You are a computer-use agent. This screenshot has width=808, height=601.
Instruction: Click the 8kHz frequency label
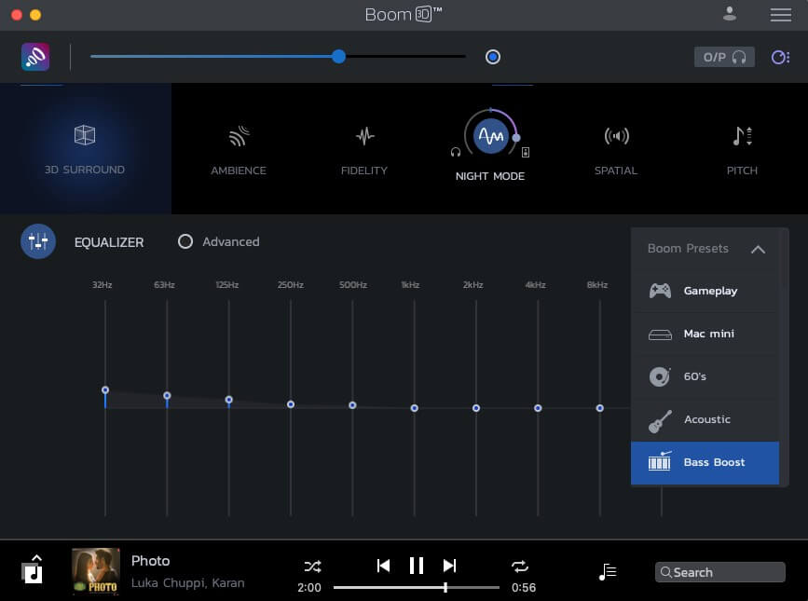point(597,285)
